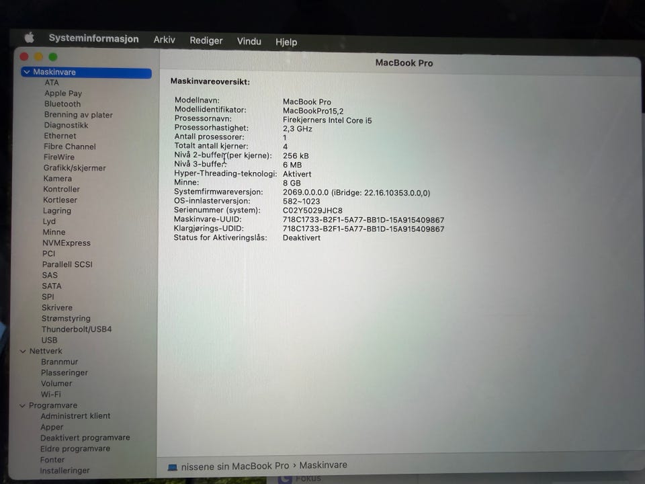Click the laptop icon in path bar
The width and height of the screenshot is (645, 484).
(173, 467)
